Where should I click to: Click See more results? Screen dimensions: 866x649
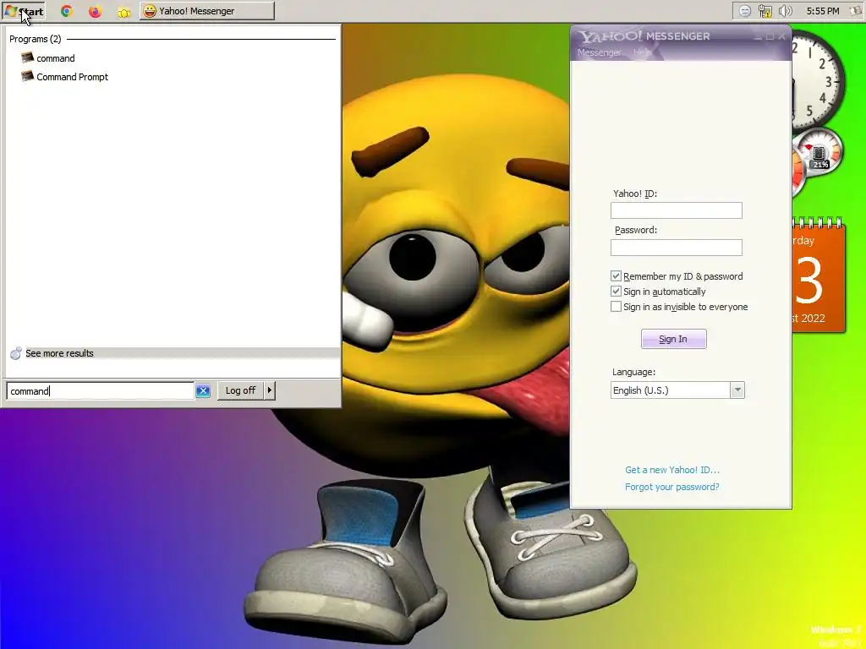(60, 353)
